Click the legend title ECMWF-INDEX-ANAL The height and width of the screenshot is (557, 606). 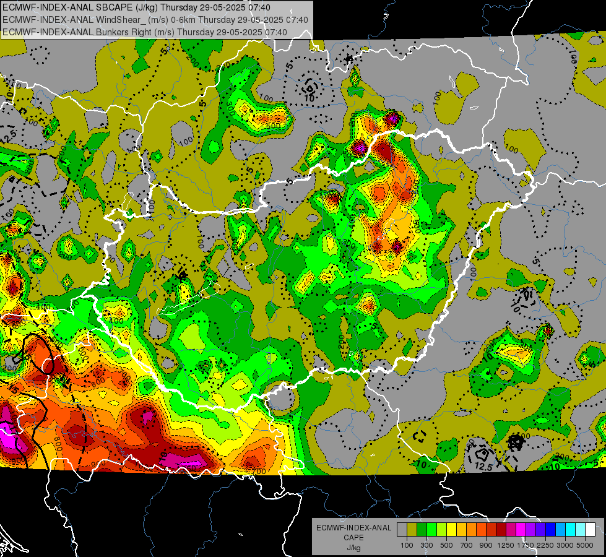353,528
